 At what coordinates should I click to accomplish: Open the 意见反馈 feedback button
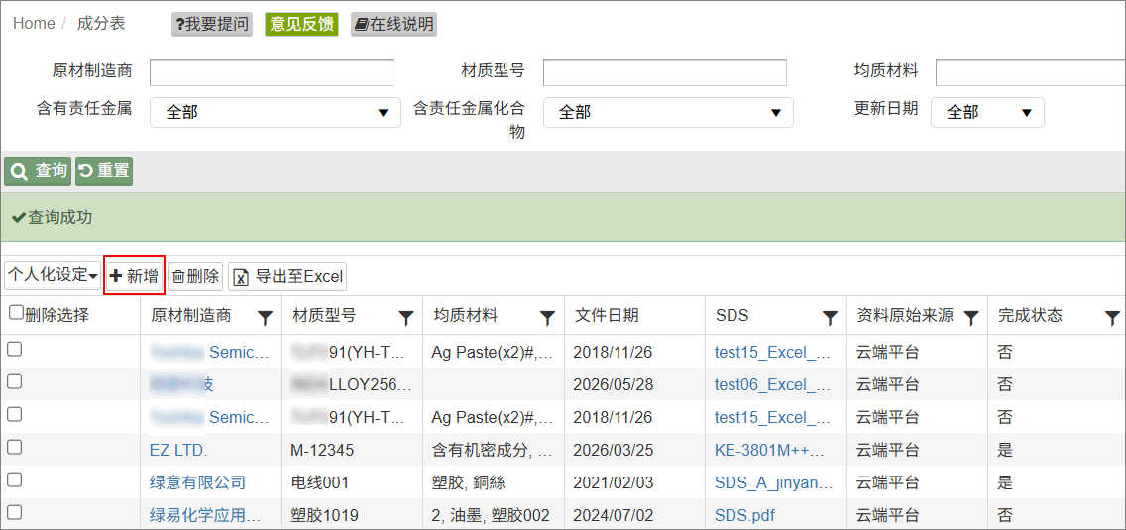[x=301, y=25]
